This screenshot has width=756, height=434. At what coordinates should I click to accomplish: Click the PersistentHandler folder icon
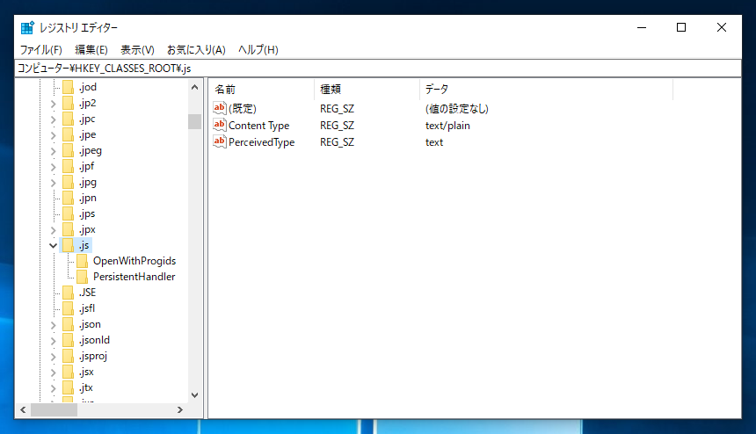coord(83,277)
